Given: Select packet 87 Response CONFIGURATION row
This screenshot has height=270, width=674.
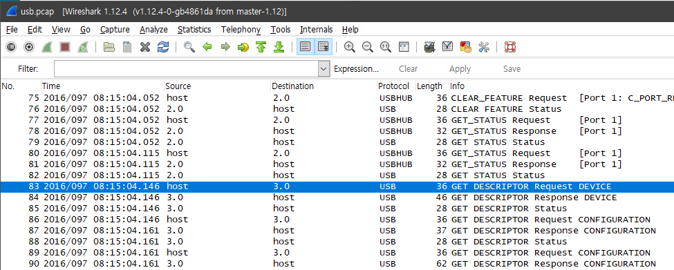Looking at the screenshot, I should (337, 231).
